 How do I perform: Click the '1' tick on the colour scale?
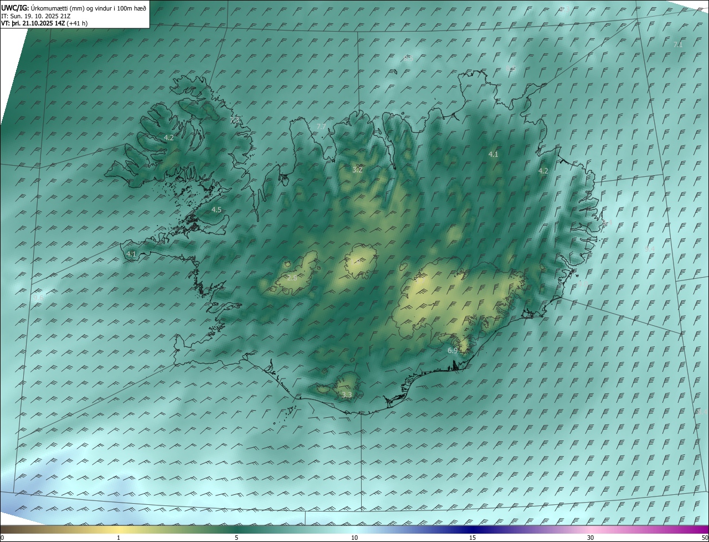(x=119, y=538)
